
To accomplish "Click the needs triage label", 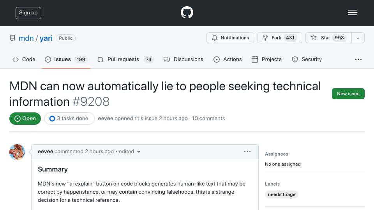I will pyautogui.click(x=281, y=194).
